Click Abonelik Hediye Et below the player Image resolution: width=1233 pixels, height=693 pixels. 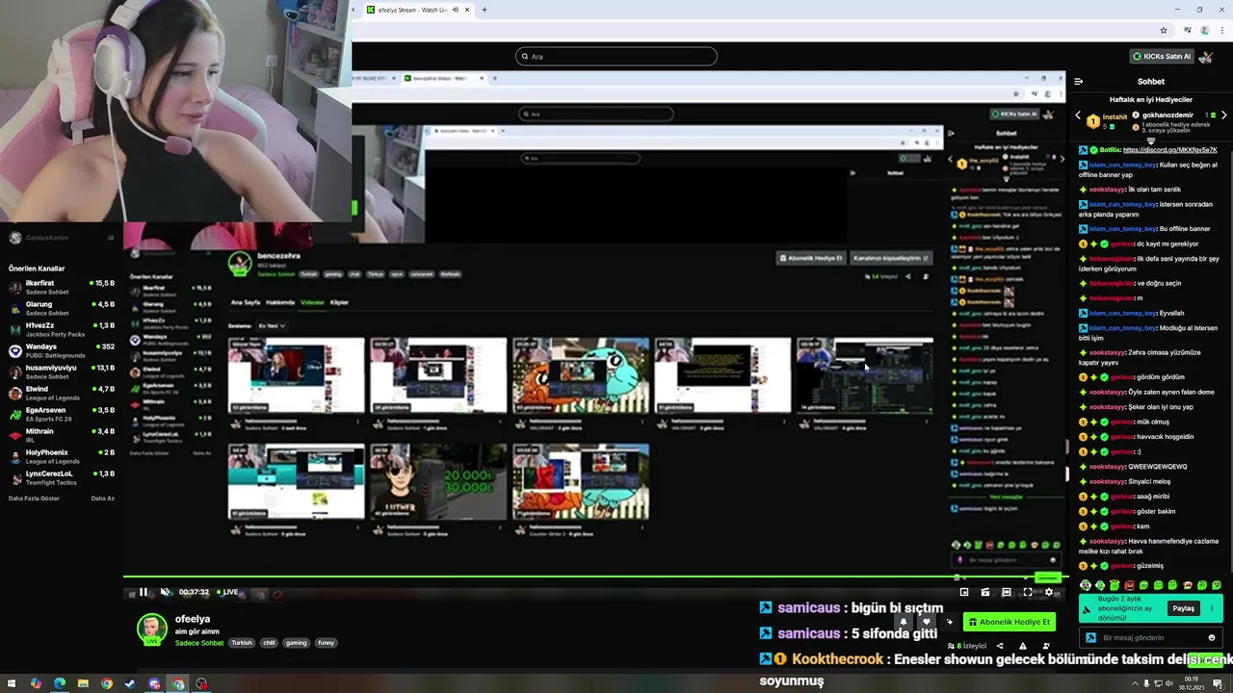point(1010,622)
